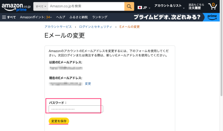Click the orange search magnifier button
This screenshot has width=223, height=131.
coord(129,6)
